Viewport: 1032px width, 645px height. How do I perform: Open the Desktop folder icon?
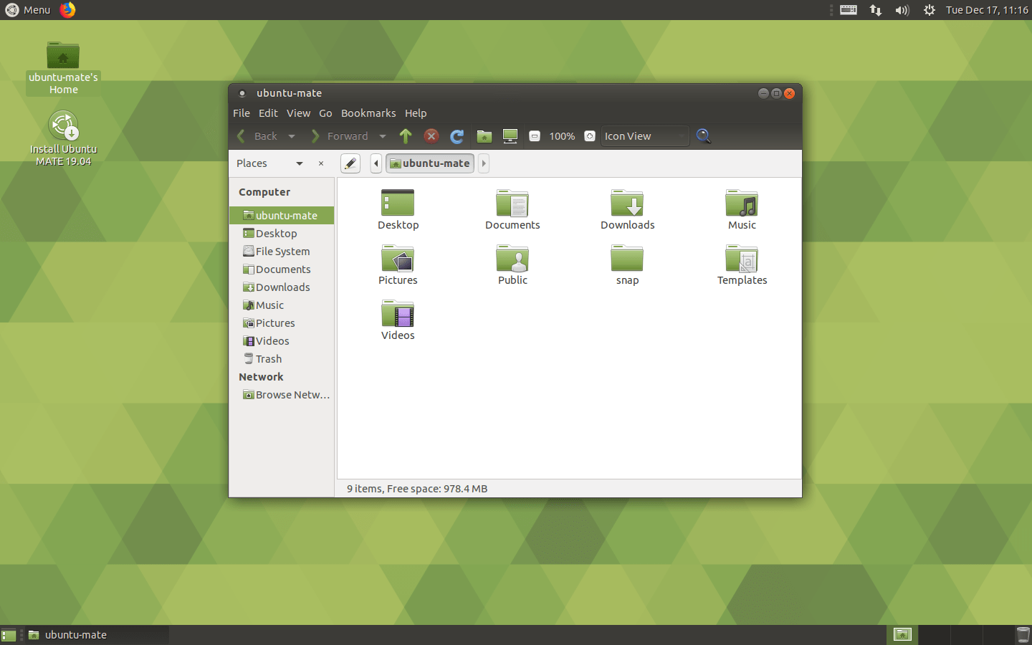(398, 203)
